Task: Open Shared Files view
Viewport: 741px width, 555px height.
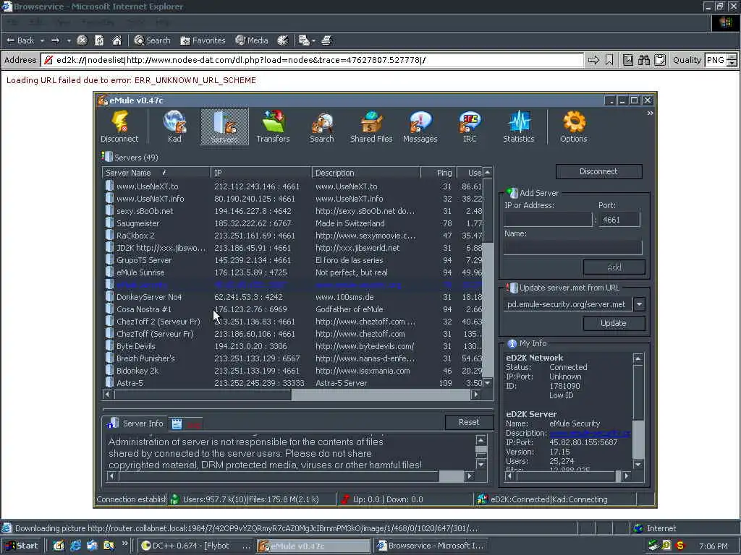Action: tap(371, 126)
